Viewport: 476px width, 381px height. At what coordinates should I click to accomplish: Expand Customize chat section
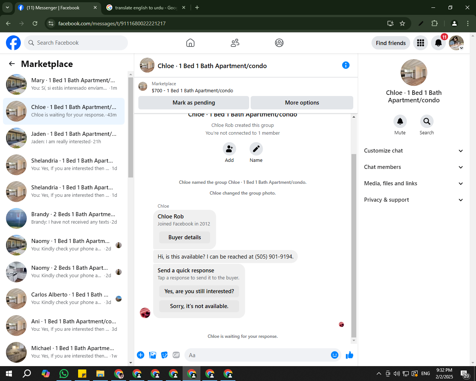(414, 151)
